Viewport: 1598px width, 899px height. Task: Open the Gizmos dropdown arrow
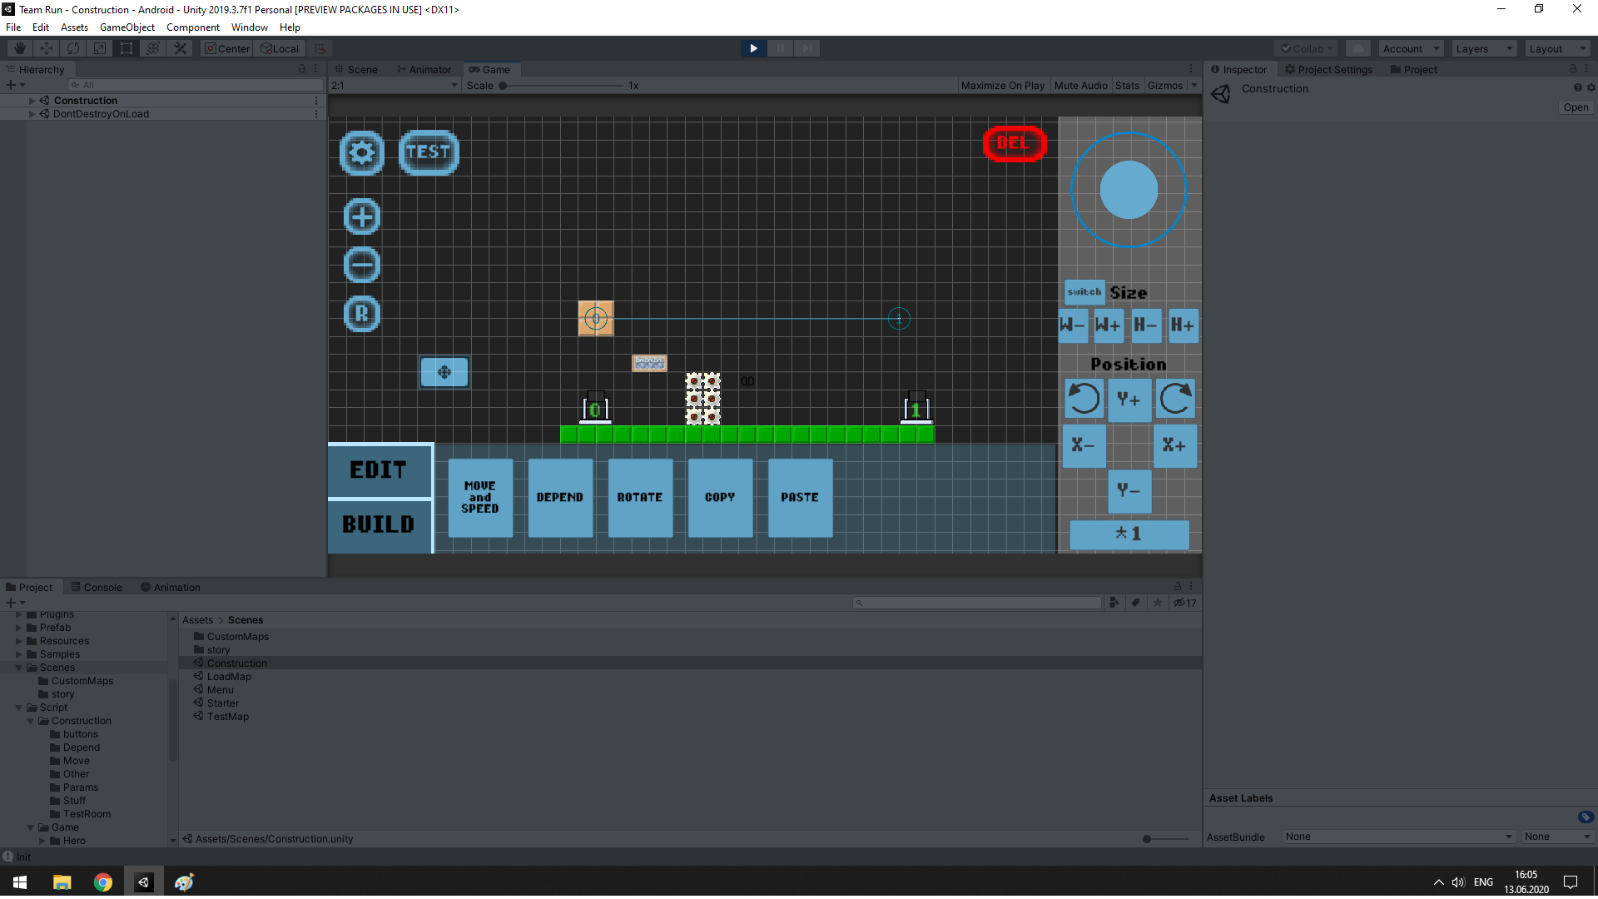point(1194,86)
